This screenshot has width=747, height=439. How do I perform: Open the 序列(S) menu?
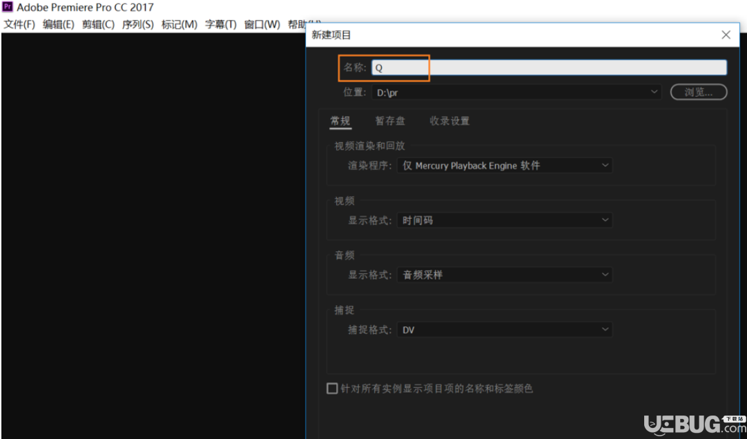click(x=137, y=24)
